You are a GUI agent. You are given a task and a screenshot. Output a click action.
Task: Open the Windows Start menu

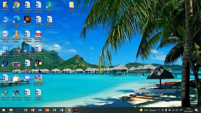pos(3,110)
